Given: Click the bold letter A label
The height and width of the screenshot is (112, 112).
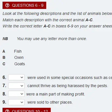Looking at the screenshot, I should coord(4,51).
